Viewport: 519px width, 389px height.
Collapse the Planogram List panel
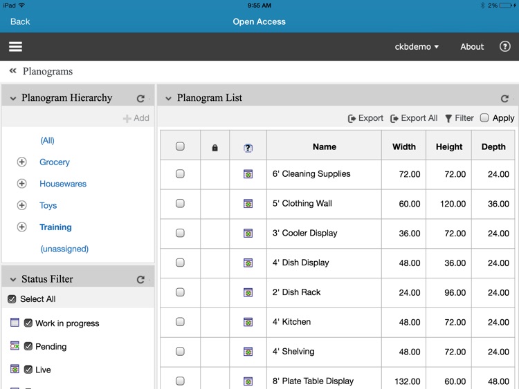[x=168, y=99]
